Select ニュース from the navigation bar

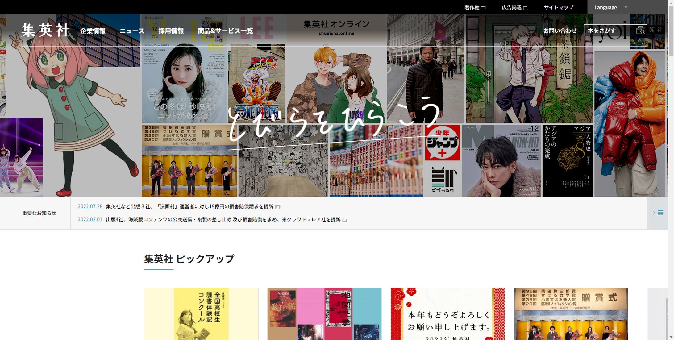coord(131,31)
